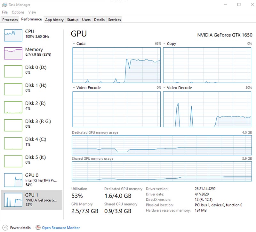This screenshot has width=256, height=232.
Task: Click the 2.5/7.9 GB GPU Memory value
Action: (x=85, y=211)
